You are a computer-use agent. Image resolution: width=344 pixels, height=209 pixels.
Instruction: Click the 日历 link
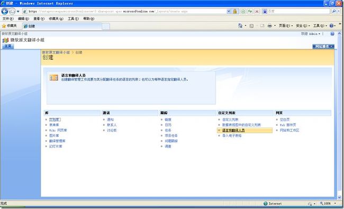coord(168,125)
